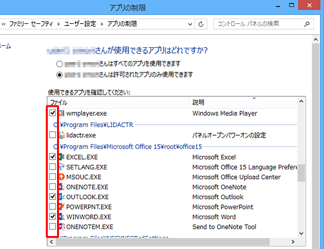Click the wmplayer.exe Windows Media Player icon
The width and height of the screenshot is (324, 249).
click(x=62, y=113)
